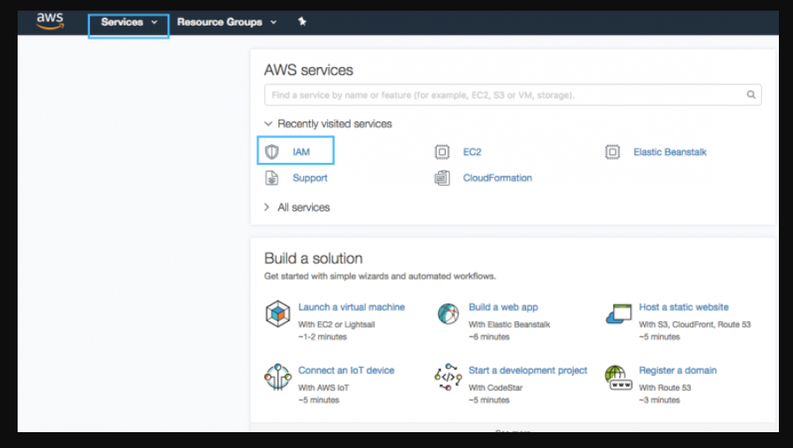Click the Support document icon
793x448 pixels.
click(x=272, y=178)
